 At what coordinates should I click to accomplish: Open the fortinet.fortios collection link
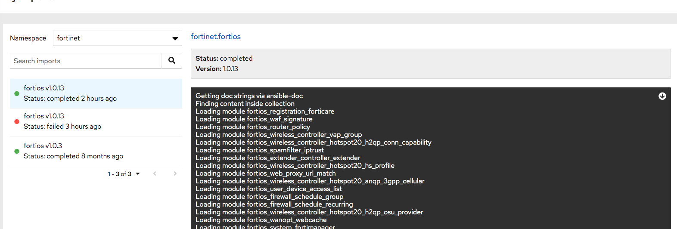(x=216, y=37)
